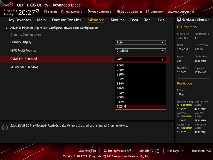Image resolution: width=213 pixels, height=160 pixels.
Task: Open the Tool tab
Action: [148, 20]
